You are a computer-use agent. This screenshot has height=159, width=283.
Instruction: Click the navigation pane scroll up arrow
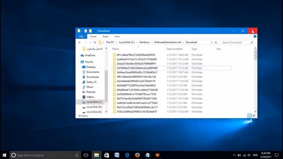(106, 48)
